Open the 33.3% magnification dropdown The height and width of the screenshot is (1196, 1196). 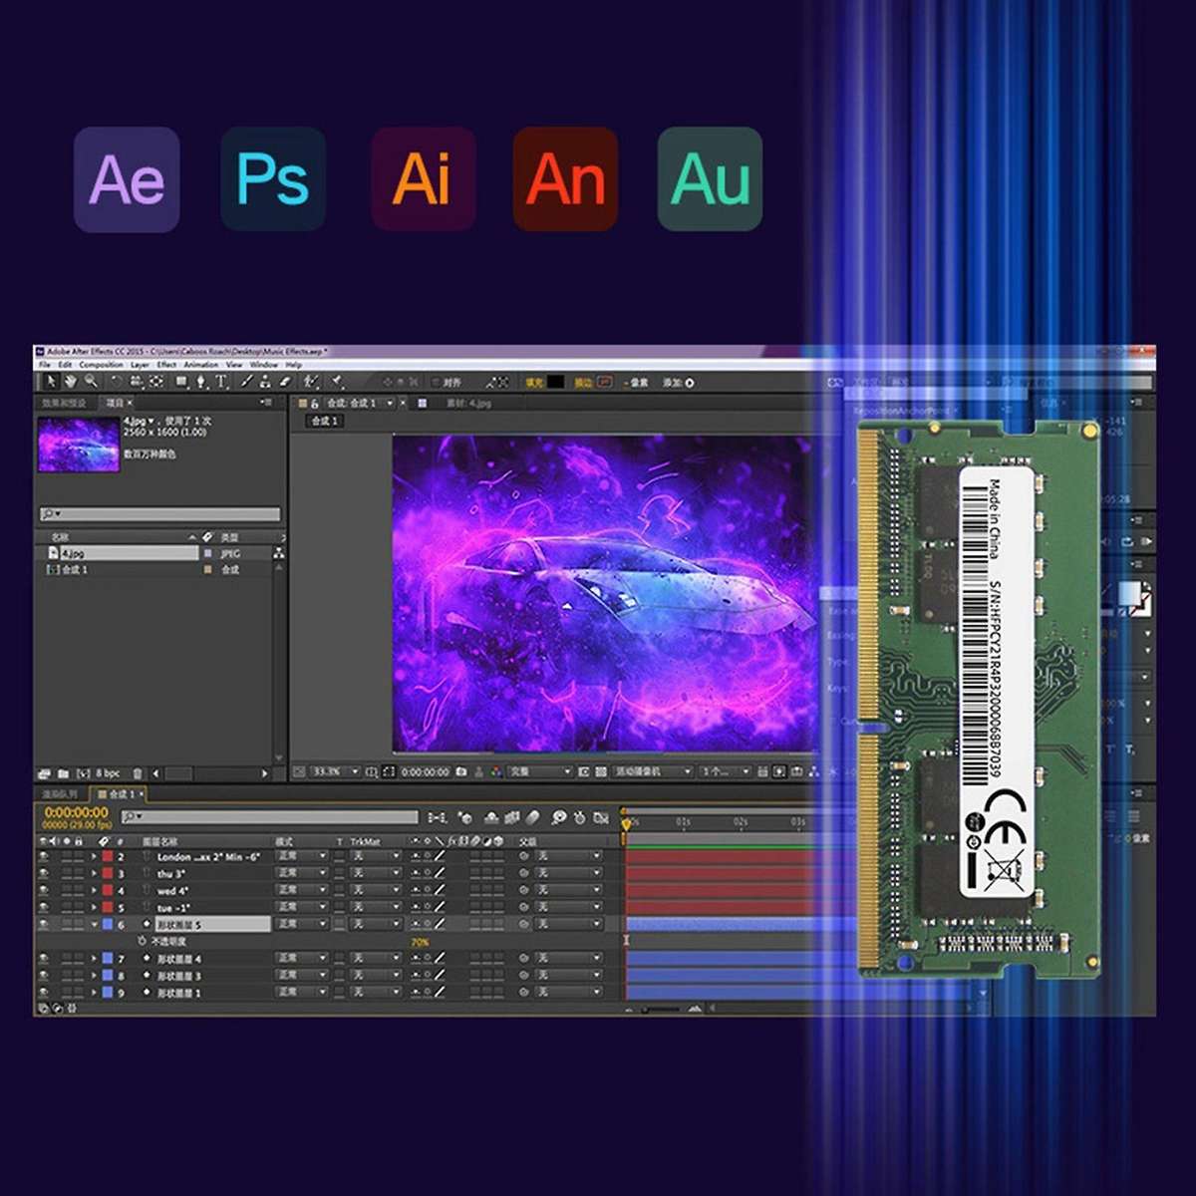[335, 772]
